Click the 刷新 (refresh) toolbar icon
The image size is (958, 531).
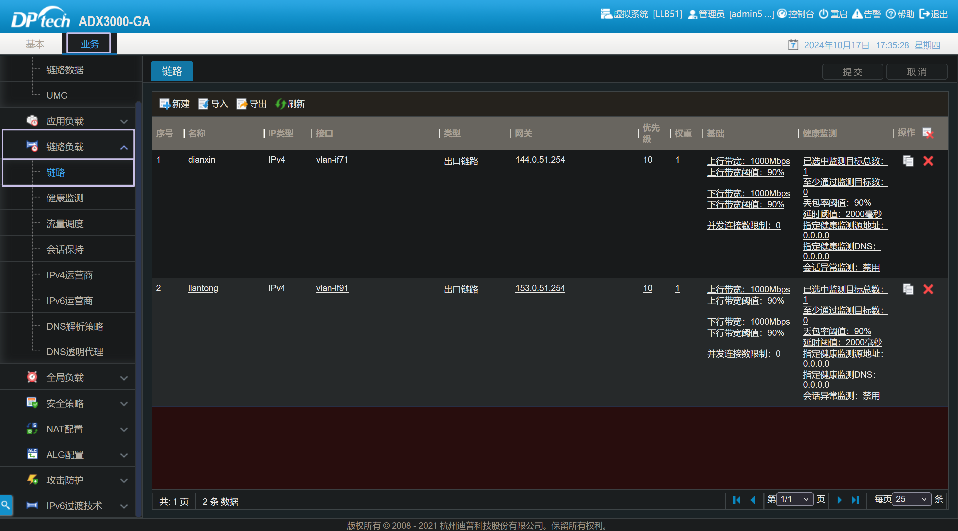[x=280, y=104]
